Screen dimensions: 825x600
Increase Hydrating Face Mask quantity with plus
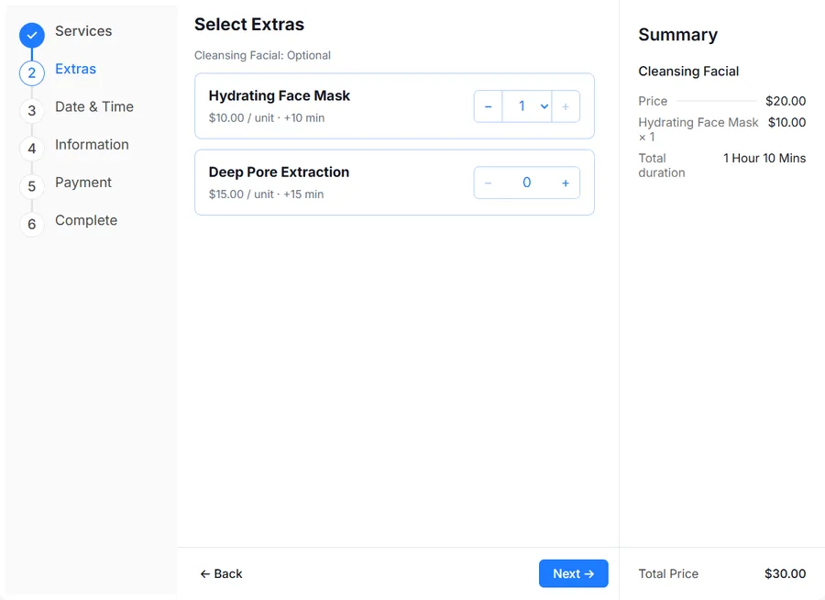coord(566,106)
